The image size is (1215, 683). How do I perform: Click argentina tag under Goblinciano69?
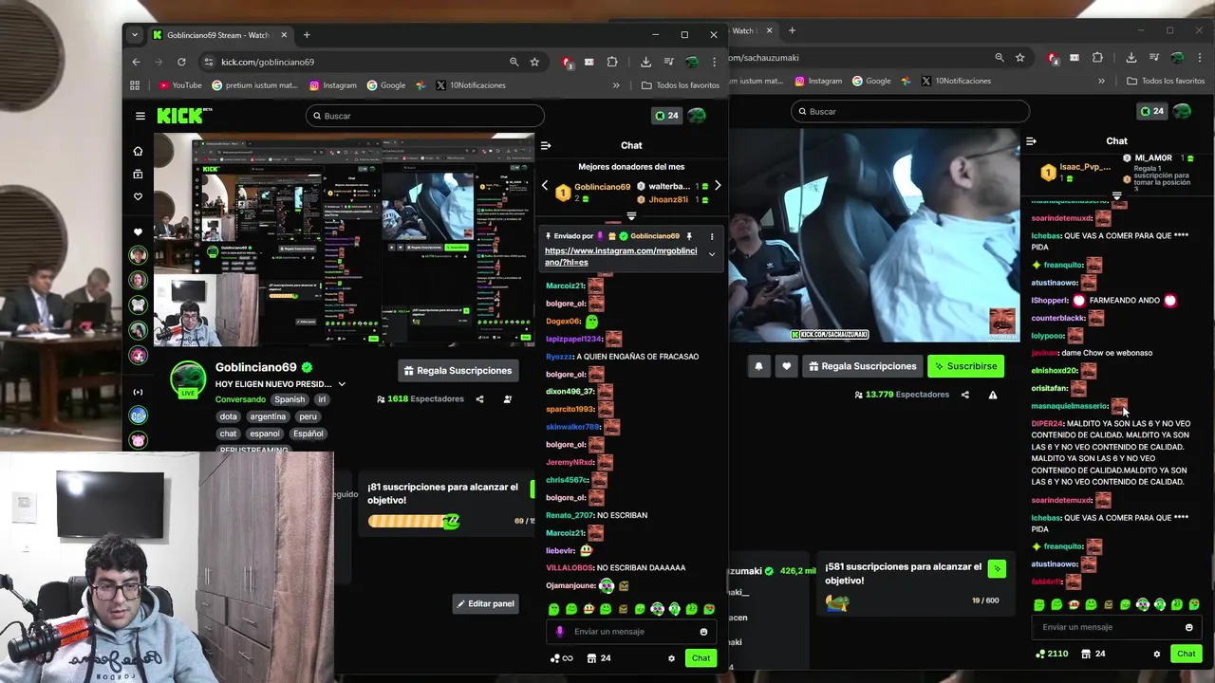(x=268, y=416)
